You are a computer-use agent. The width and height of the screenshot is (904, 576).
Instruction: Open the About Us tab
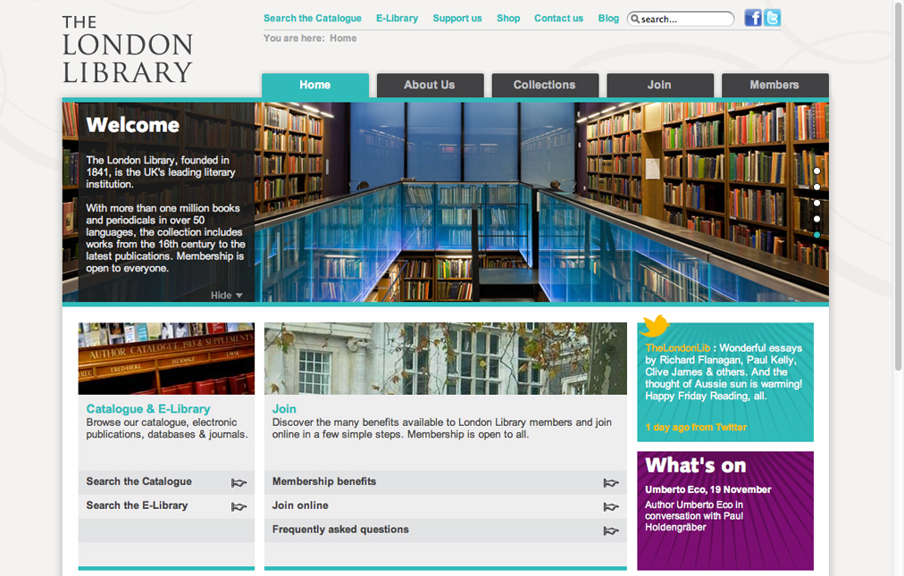pyautogui.click(x=430, y=86)
